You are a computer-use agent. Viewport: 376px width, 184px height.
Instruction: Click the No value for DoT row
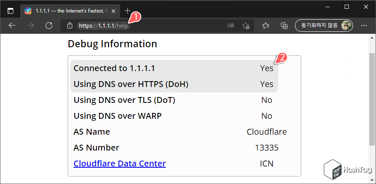click(x=267, y=100)
